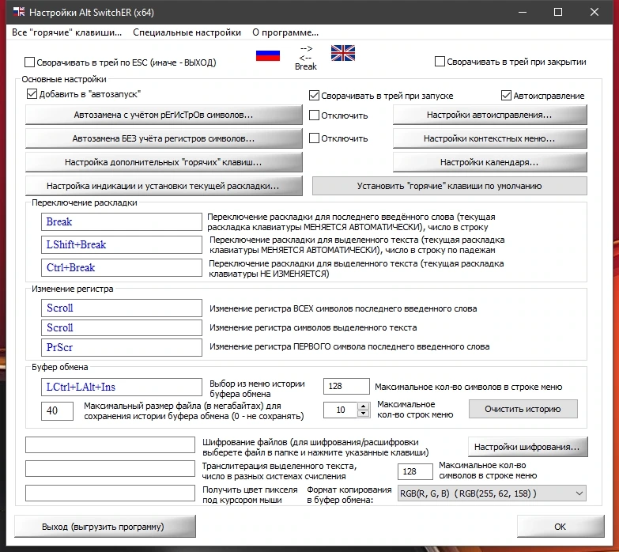Image resolution: width=619 pixels, height=552 pixels.
Task: Open 'Настройки автоисправления...'
Action: pos(489,115)
